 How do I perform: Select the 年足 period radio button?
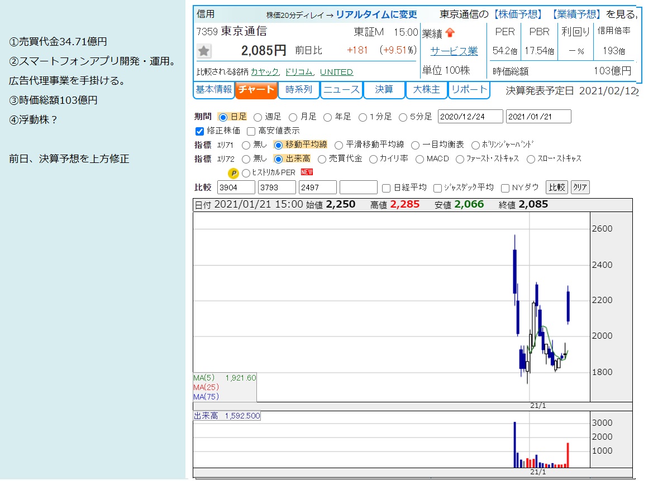(x=328, y=117)
